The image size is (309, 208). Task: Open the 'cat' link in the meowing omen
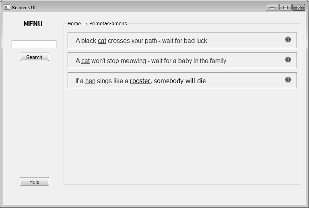coord(85,61)
